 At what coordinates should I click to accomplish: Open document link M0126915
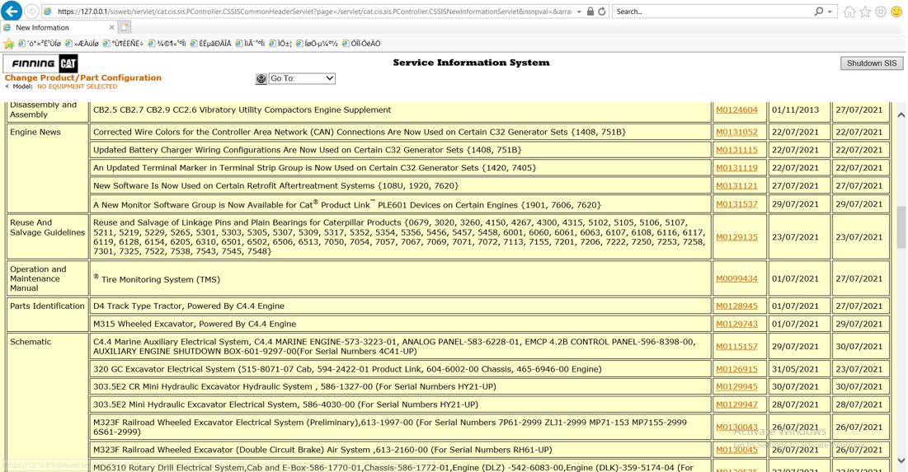(x=736, y=369)
